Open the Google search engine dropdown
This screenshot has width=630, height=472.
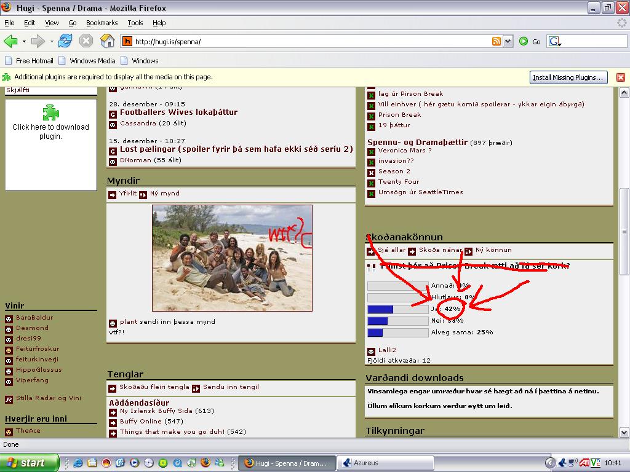pyautogui.click(x=556, y=41)
